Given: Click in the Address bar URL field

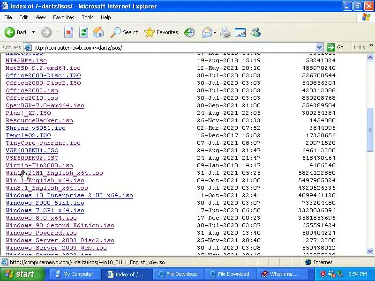Looking at the screenshot, I should click(x=173, y=48).
